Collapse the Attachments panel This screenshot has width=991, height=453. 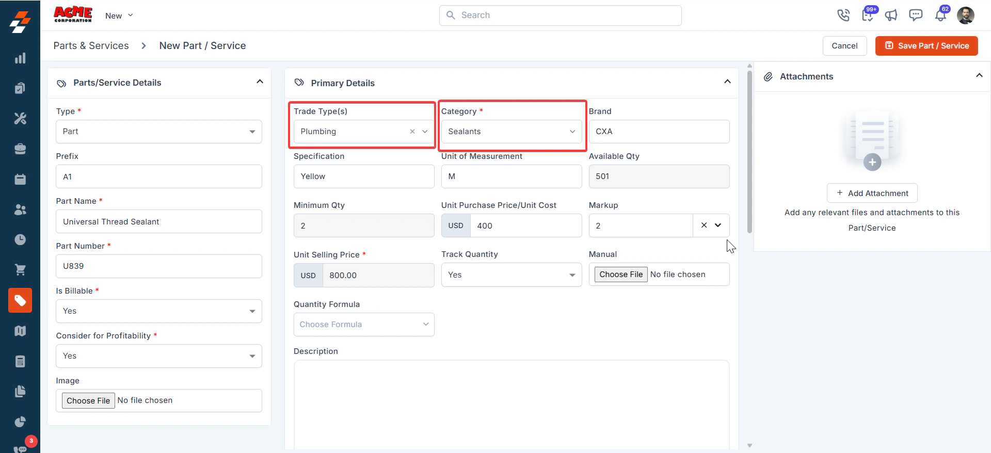(979, 75)
